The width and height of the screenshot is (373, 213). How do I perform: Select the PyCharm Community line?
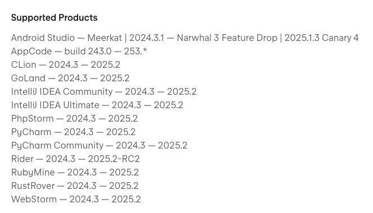point(99,146)
